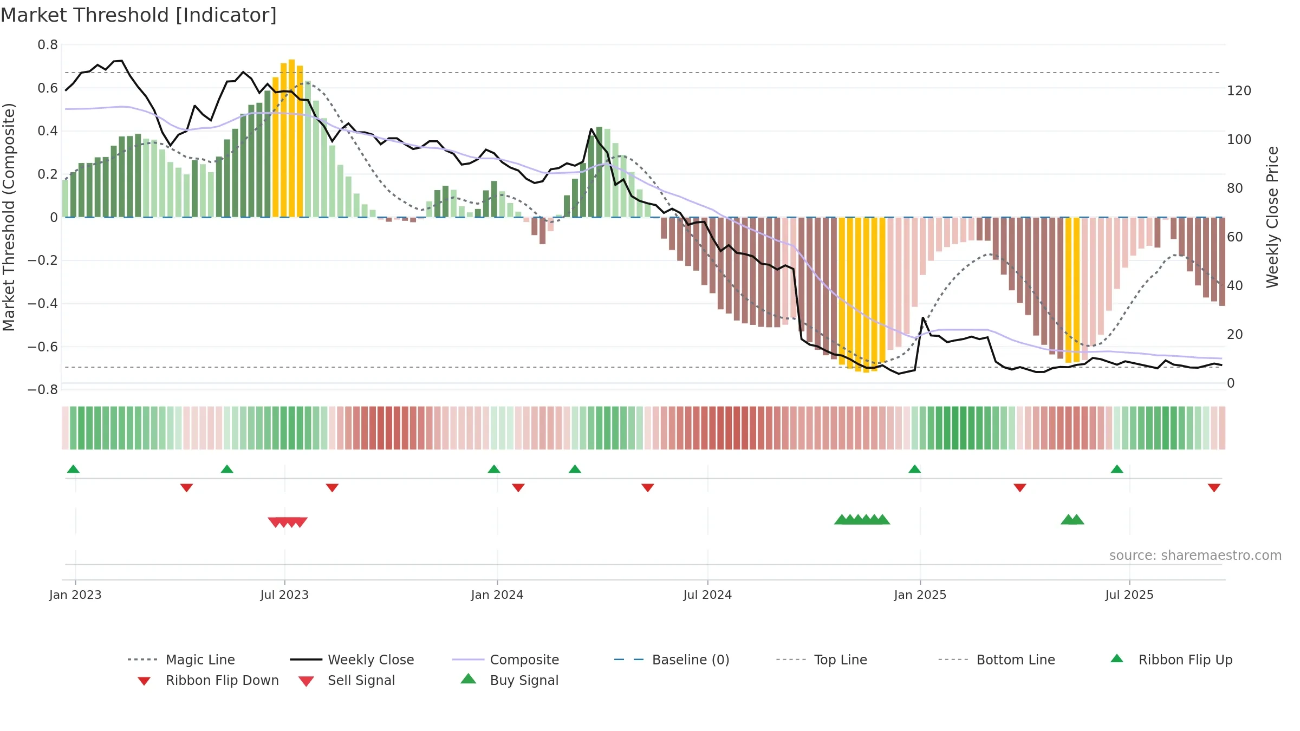Click the Jan 2025 x-axis label
This screenshot has width=1300, height=731.
pyautogui.click(x=920, y=595)
